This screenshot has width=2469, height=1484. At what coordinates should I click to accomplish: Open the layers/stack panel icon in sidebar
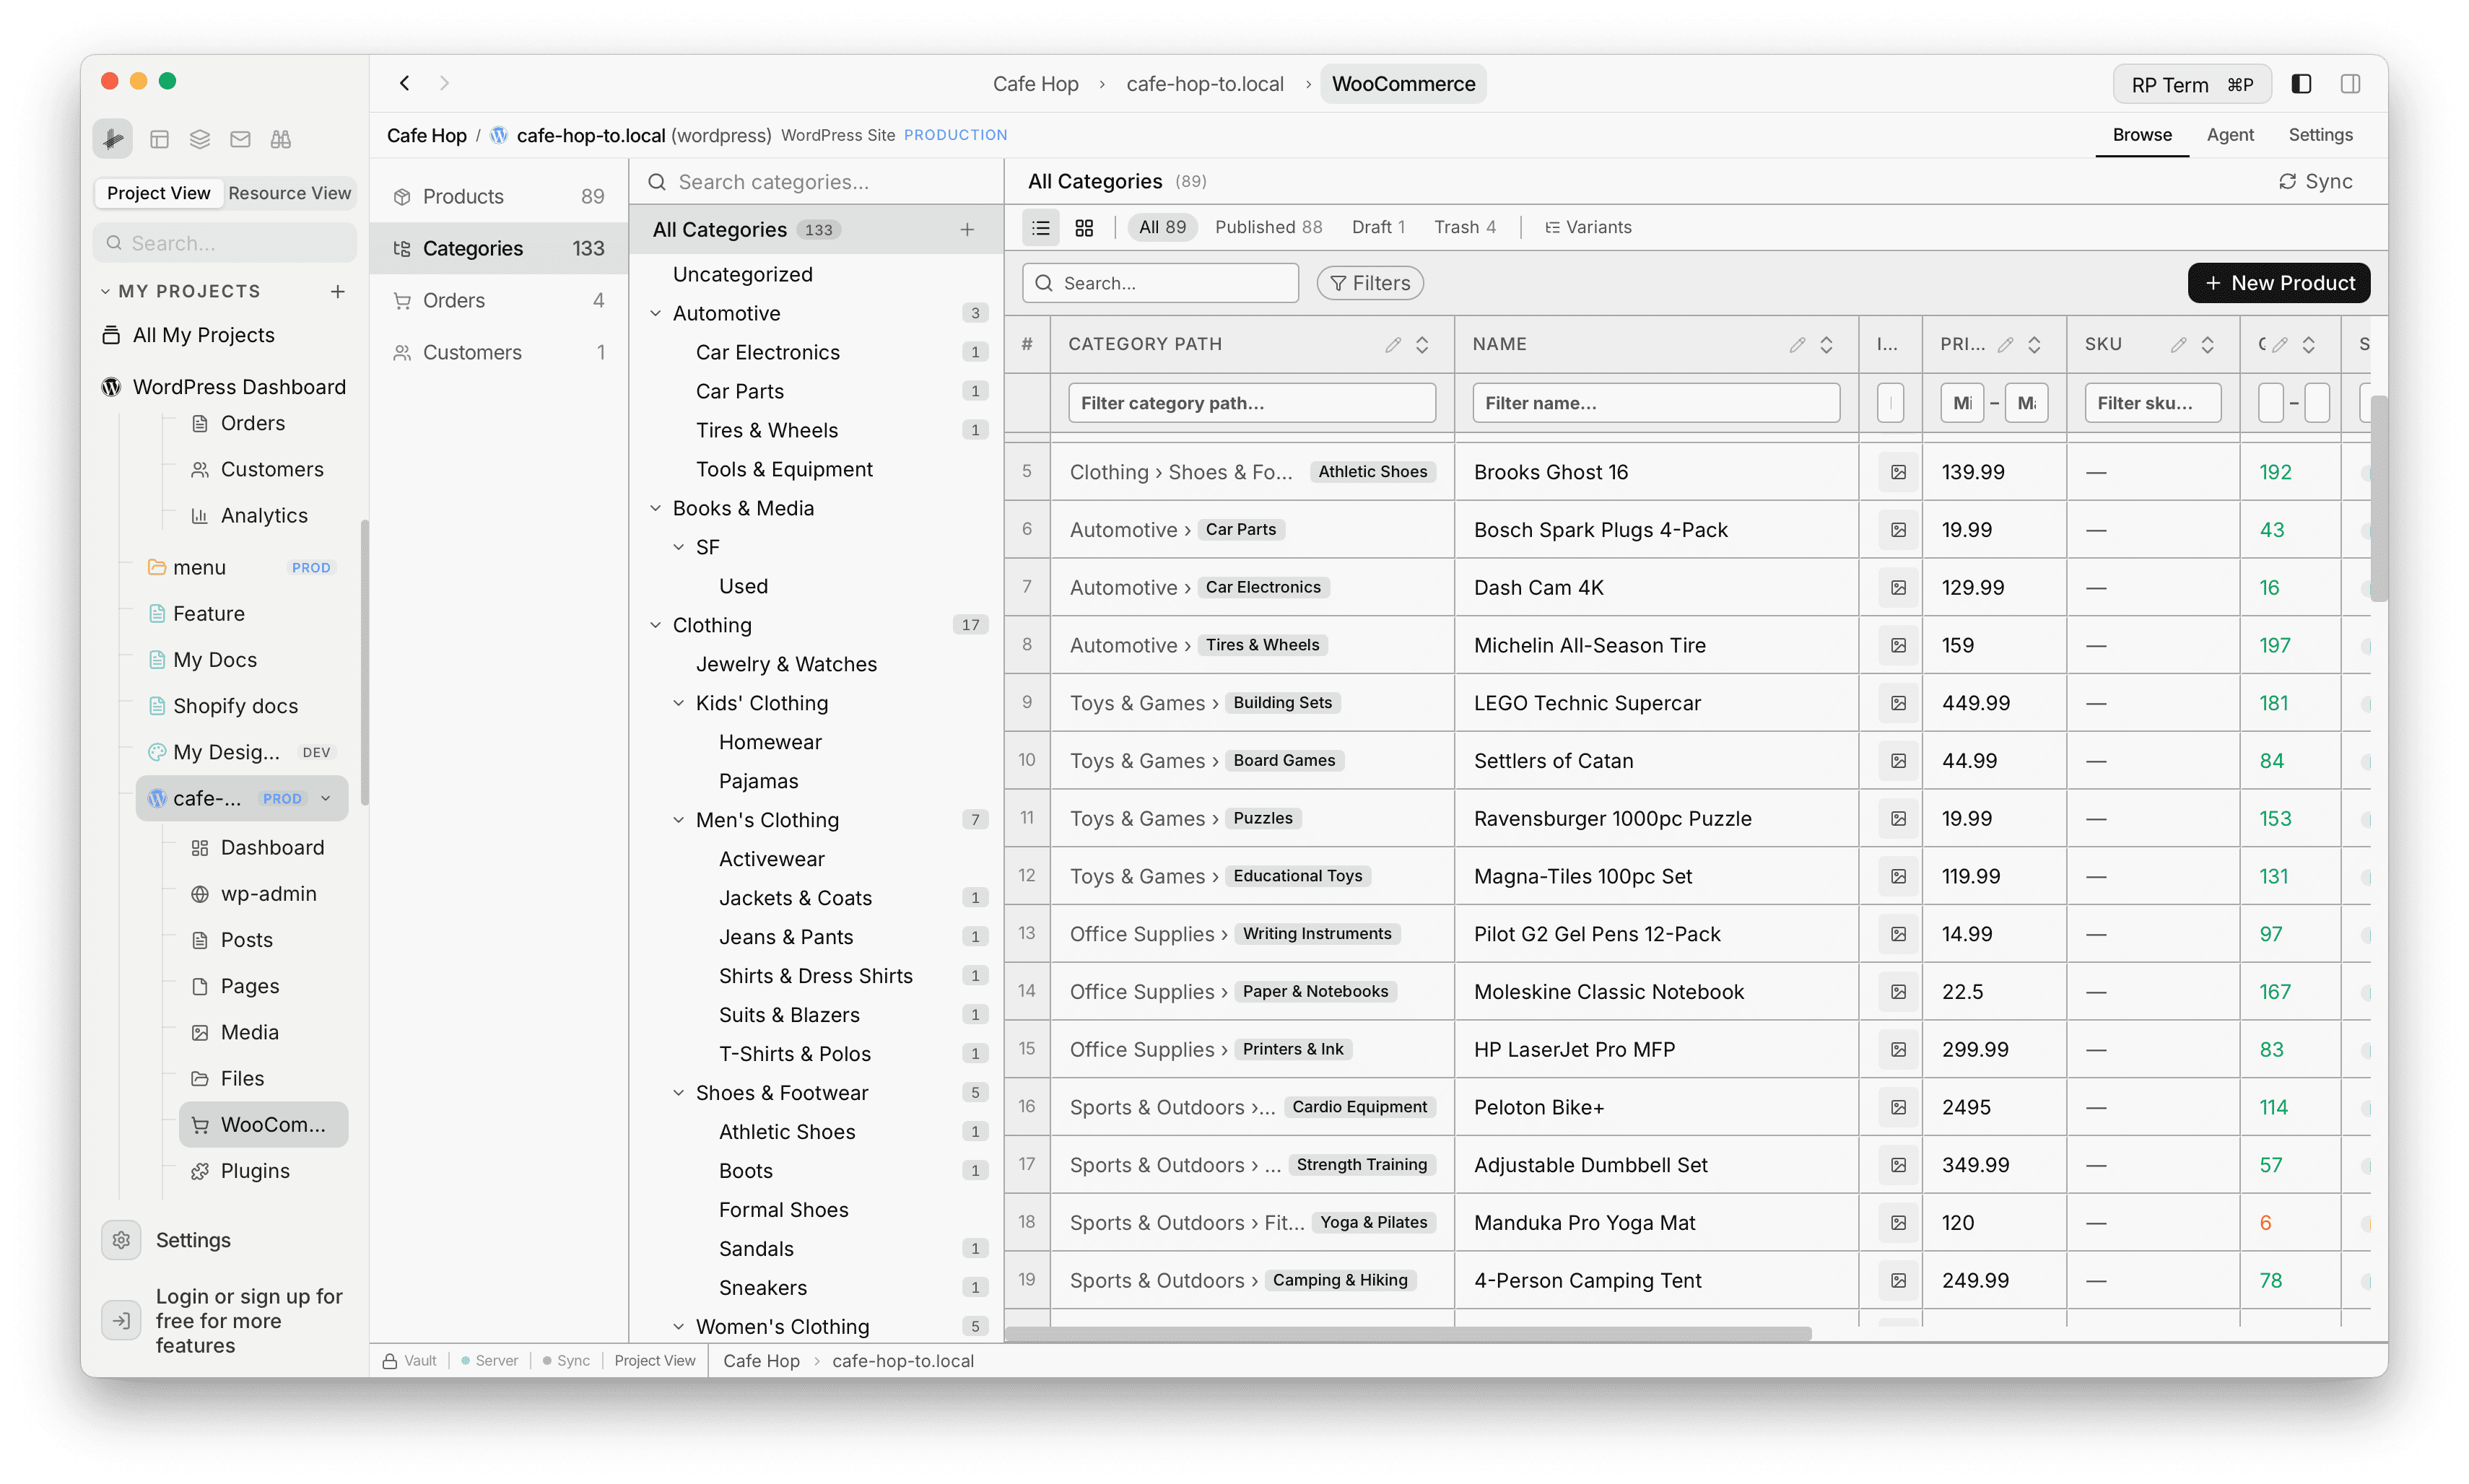[199, 139]
